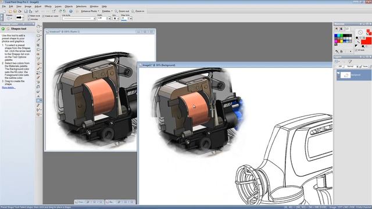Open the Shapes list arrow beside arrow shape
Image resolution: width=372 pixels, height=209 pixels.
click(x=23, y=18)
